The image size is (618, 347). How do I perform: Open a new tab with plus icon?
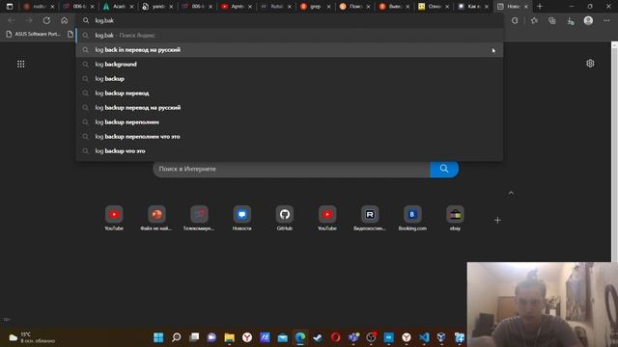(540, 7)
